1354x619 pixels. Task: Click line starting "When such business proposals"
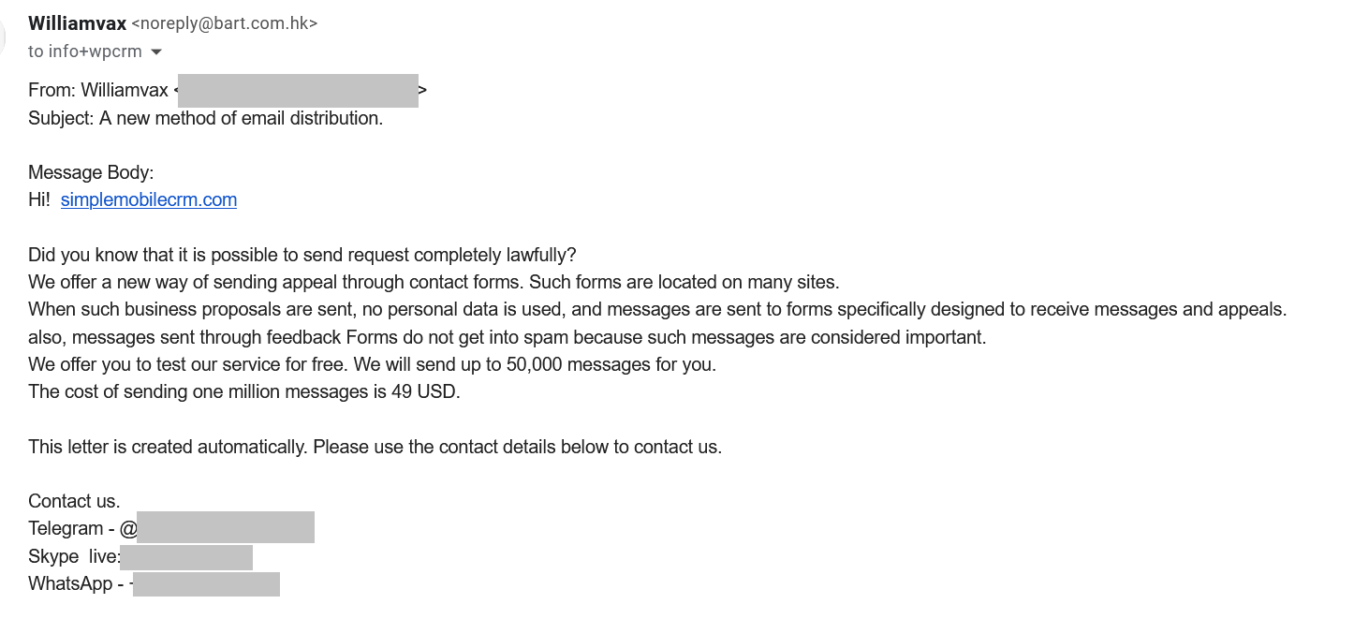657,309
